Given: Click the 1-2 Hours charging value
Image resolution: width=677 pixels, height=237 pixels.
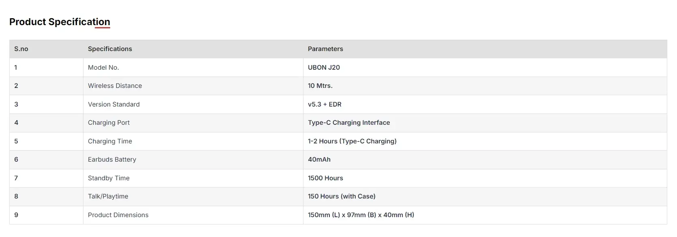Looking at the screenshot, I should 352,141.
